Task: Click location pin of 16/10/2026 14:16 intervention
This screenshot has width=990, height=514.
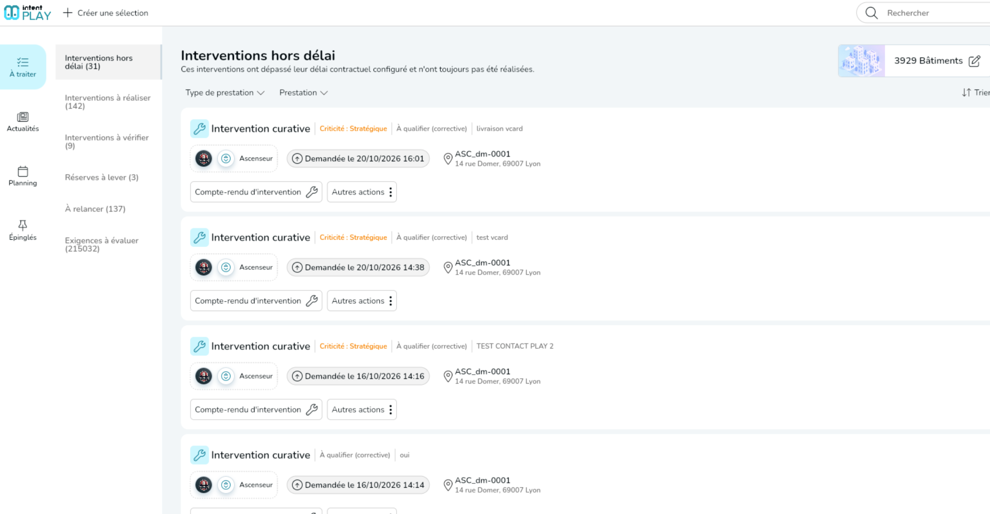Action: 448,376
